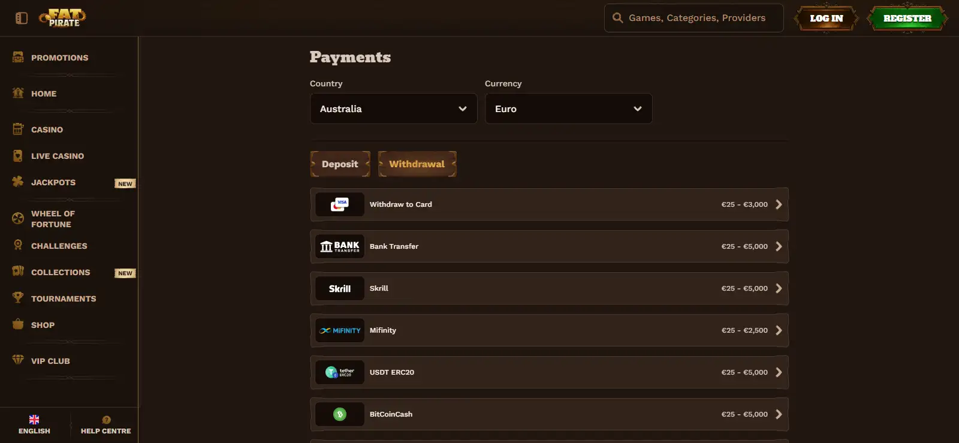Screen dimensions: 959x443
Task: Expand BitCoinCash row chevron
Action: (x=779, y=414)
